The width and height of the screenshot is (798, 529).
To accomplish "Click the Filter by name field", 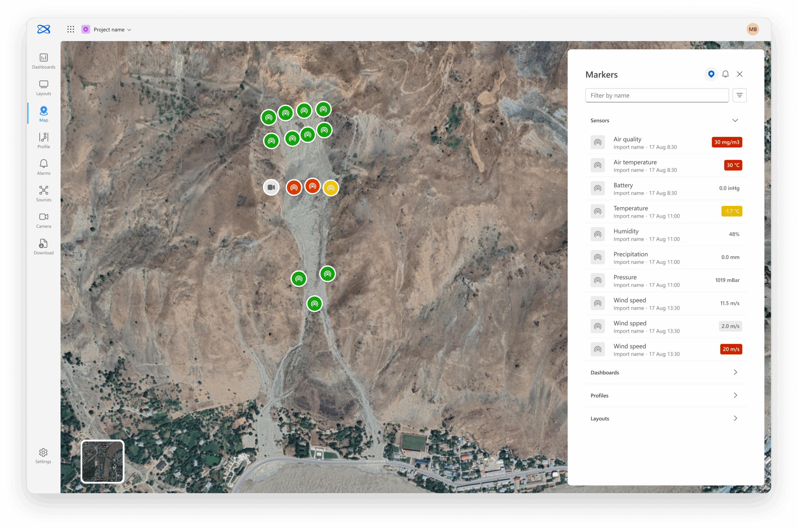I will click(x=656, y=95).
